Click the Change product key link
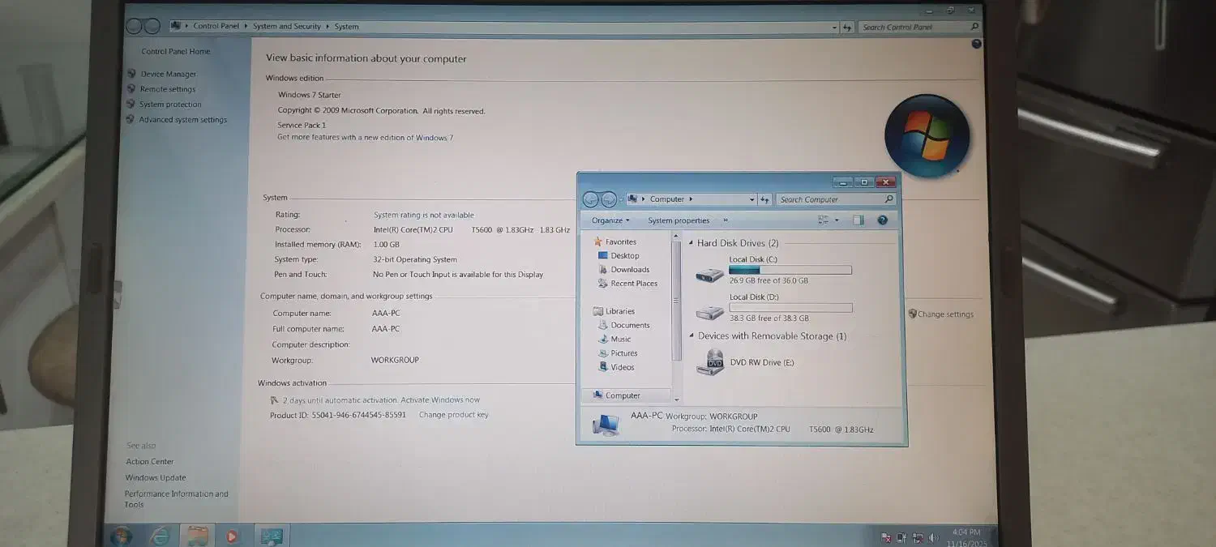Image resolution: width=1216 pixels, height=547 pixels. pos(453,415)
